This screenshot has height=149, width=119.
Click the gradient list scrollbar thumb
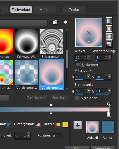point(67,59)
